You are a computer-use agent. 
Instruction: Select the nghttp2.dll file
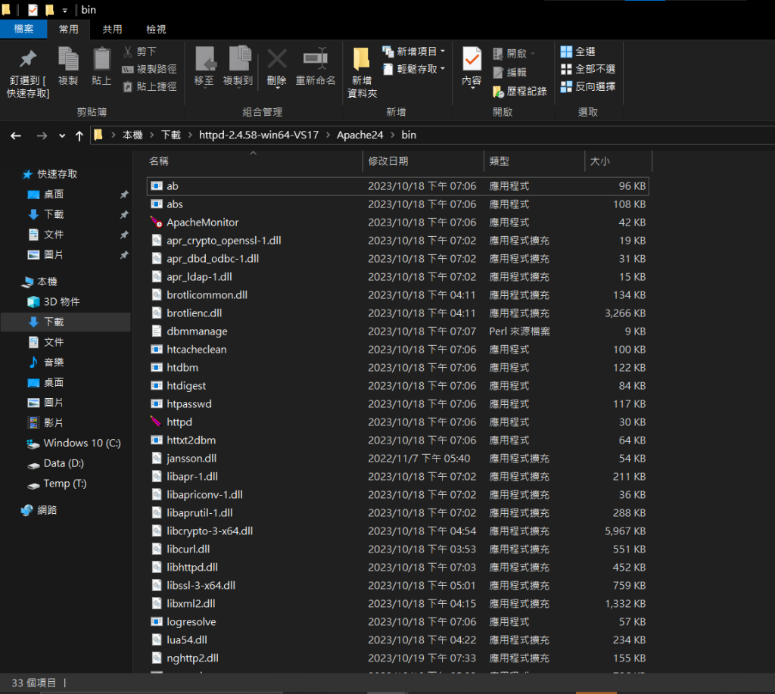click(x=398, y=658)
